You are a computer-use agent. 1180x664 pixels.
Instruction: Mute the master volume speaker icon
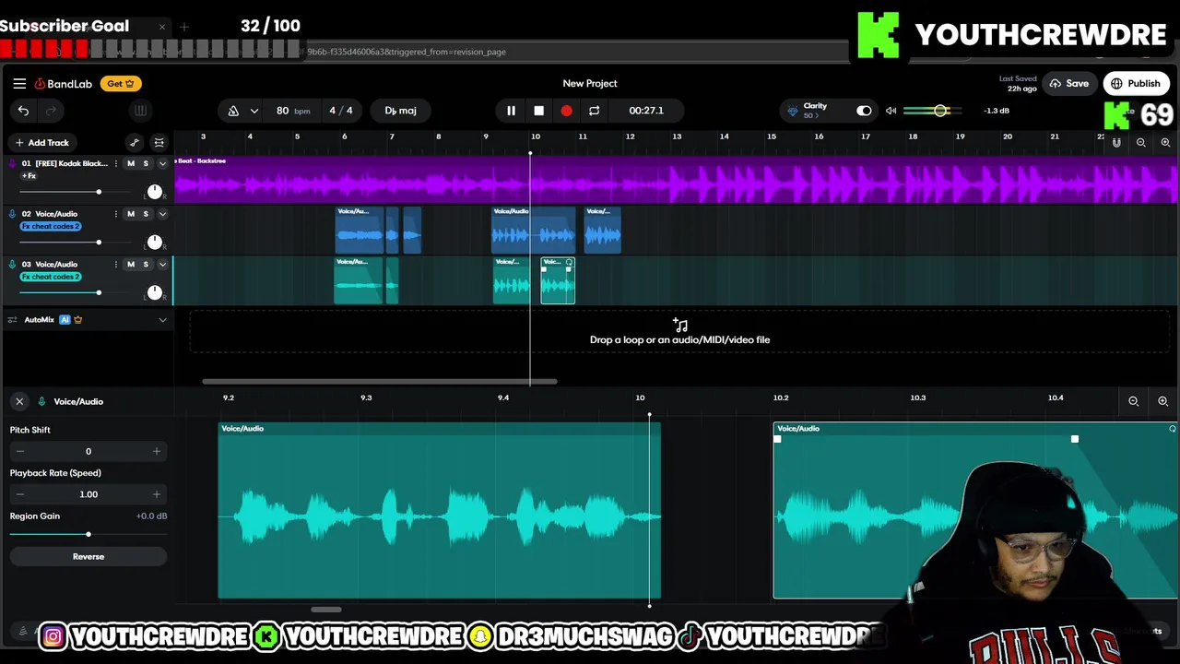click(x=891, y=111)
